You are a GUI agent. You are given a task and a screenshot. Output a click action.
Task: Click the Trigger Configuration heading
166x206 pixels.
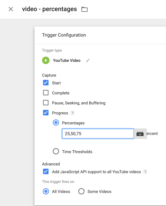point(64,35)
